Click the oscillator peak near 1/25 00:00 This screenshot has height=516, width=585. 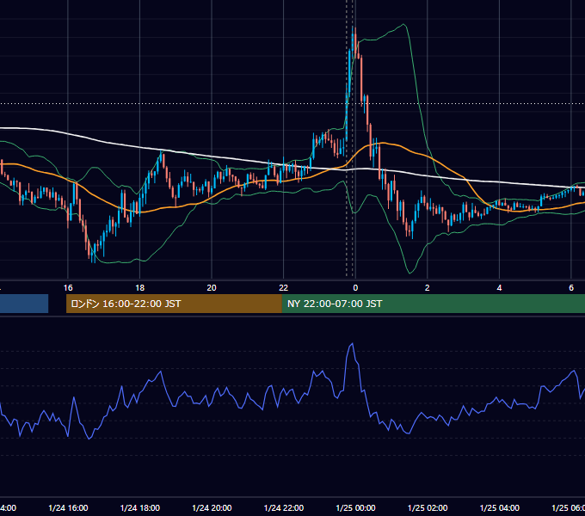tap(352, 344)
